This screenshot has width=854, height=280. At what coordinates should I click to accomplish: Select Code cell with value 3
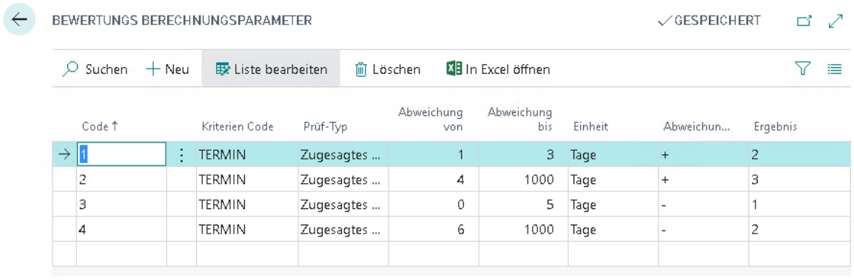pos(121,205)
